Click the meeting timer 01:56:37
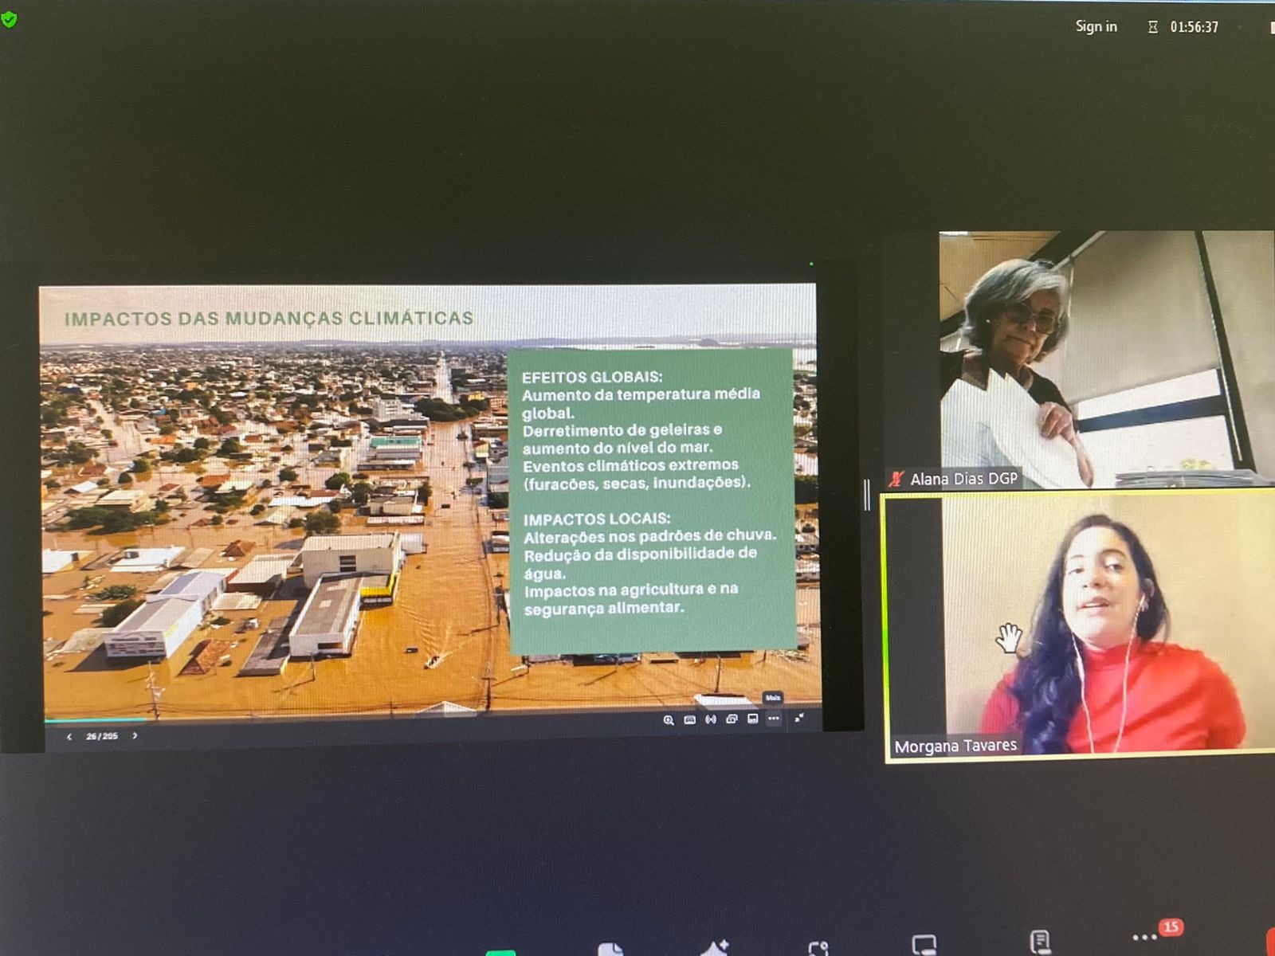This screenshot has height=956, width=1275. tap(1193, 27)
